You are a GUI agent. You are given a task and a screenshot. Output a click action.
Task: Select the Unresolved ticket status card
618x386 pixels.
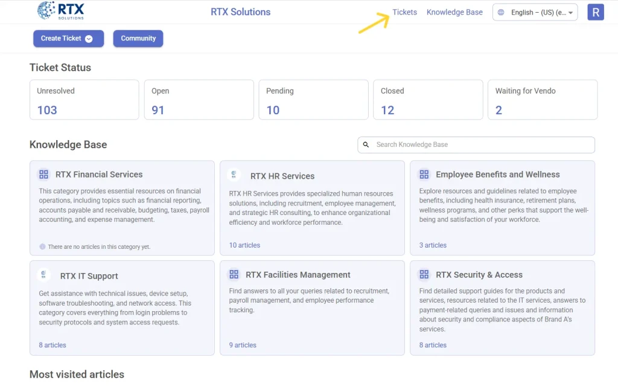[x=84, y=100]
